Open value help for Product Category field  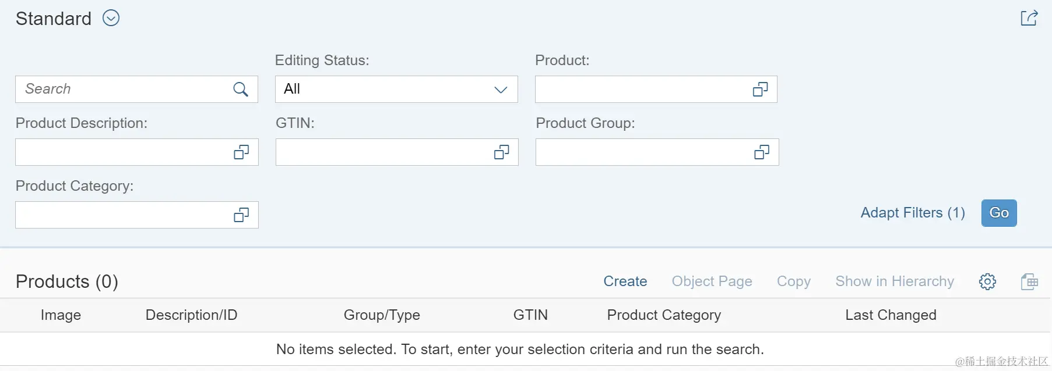(241, 215)
